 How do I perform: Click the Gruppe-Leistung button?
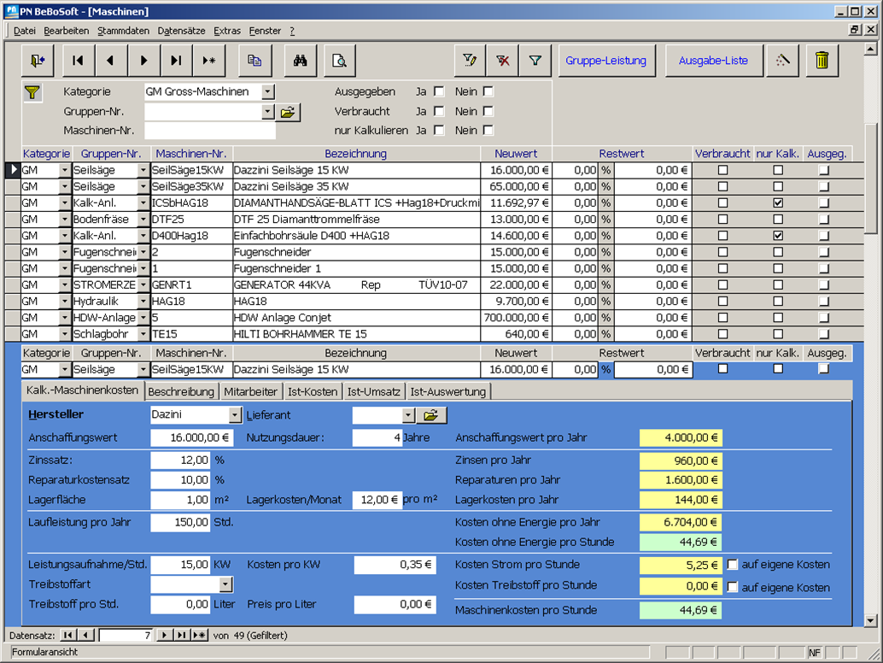pos(605,61)
